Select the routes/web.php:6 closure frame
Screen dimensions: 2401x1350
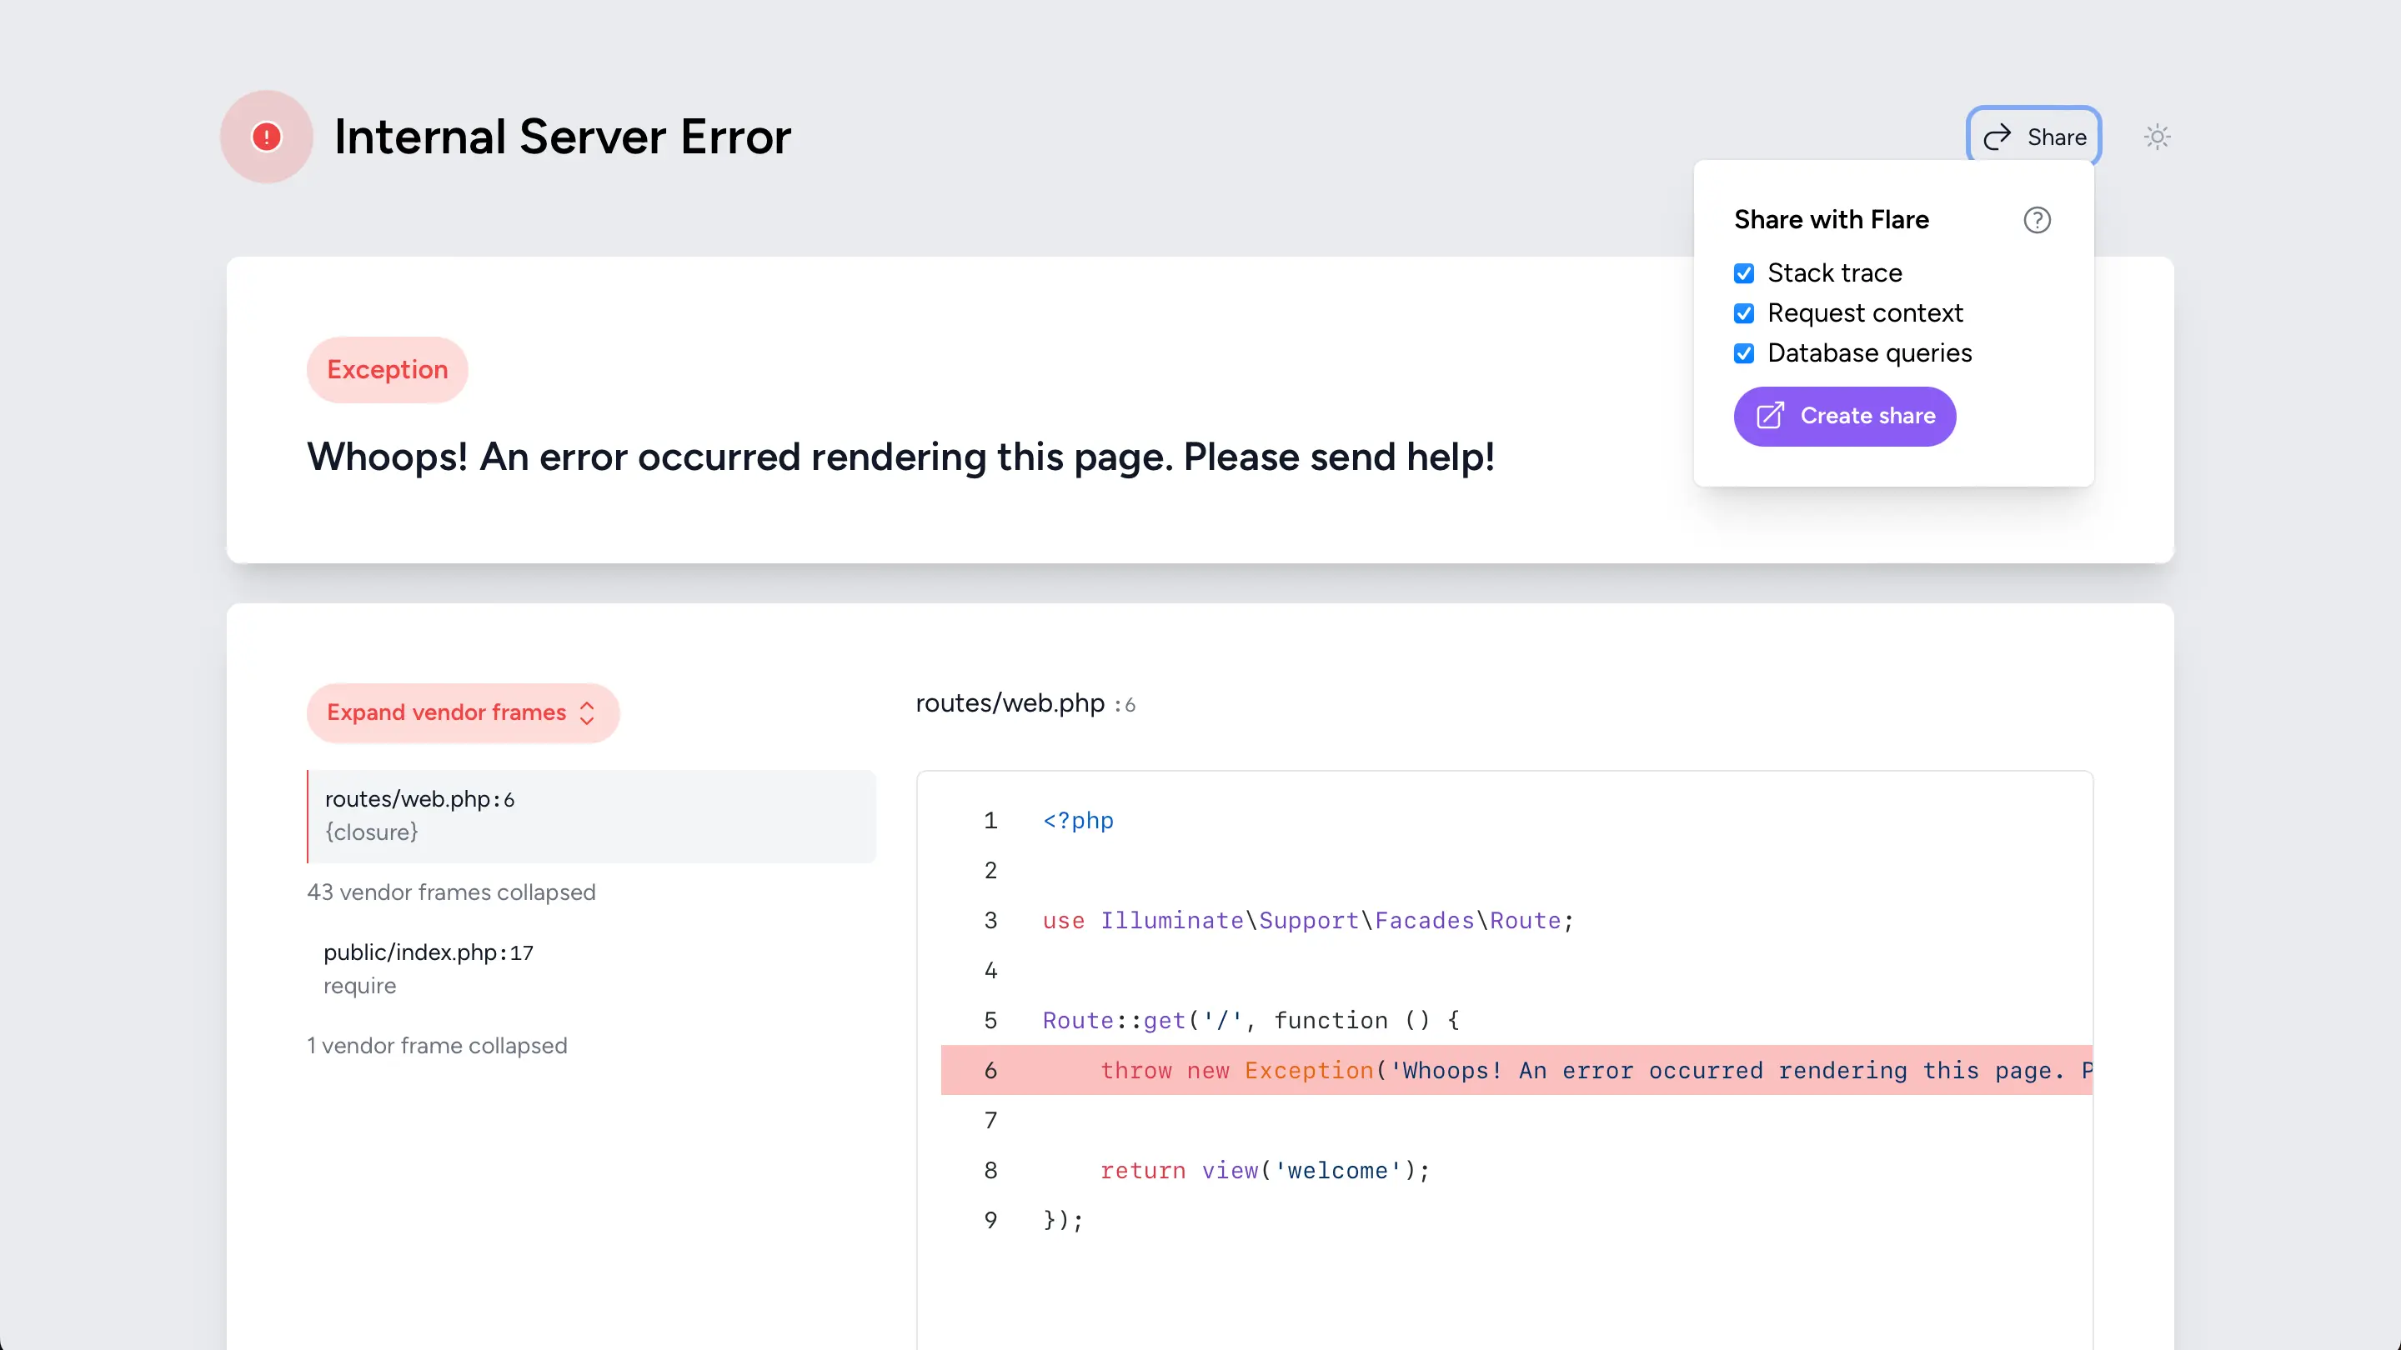(x=591, y=815)
